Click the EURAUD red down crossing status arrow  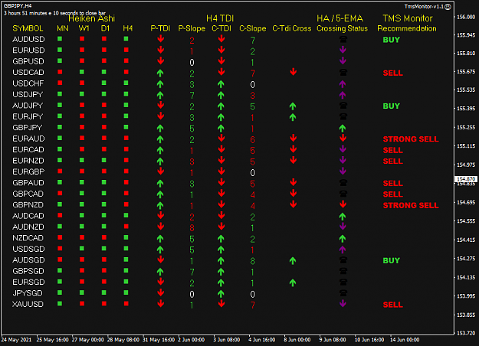coord(343,139)
